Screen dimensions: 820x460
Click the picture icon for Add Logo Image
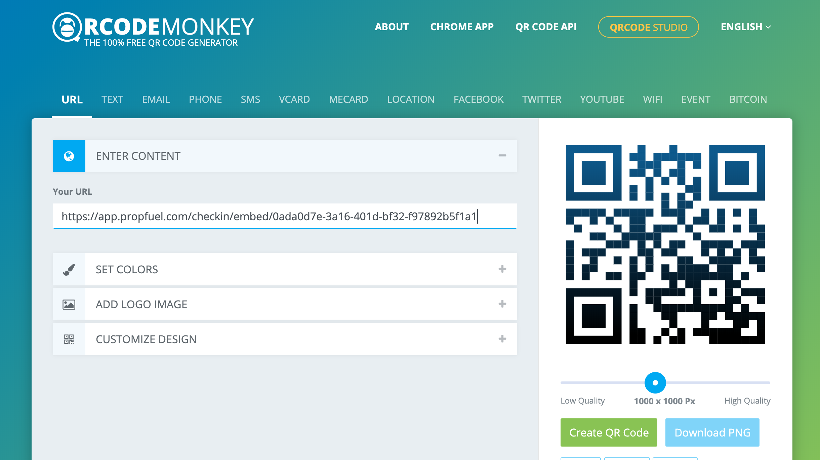point(69,305)
